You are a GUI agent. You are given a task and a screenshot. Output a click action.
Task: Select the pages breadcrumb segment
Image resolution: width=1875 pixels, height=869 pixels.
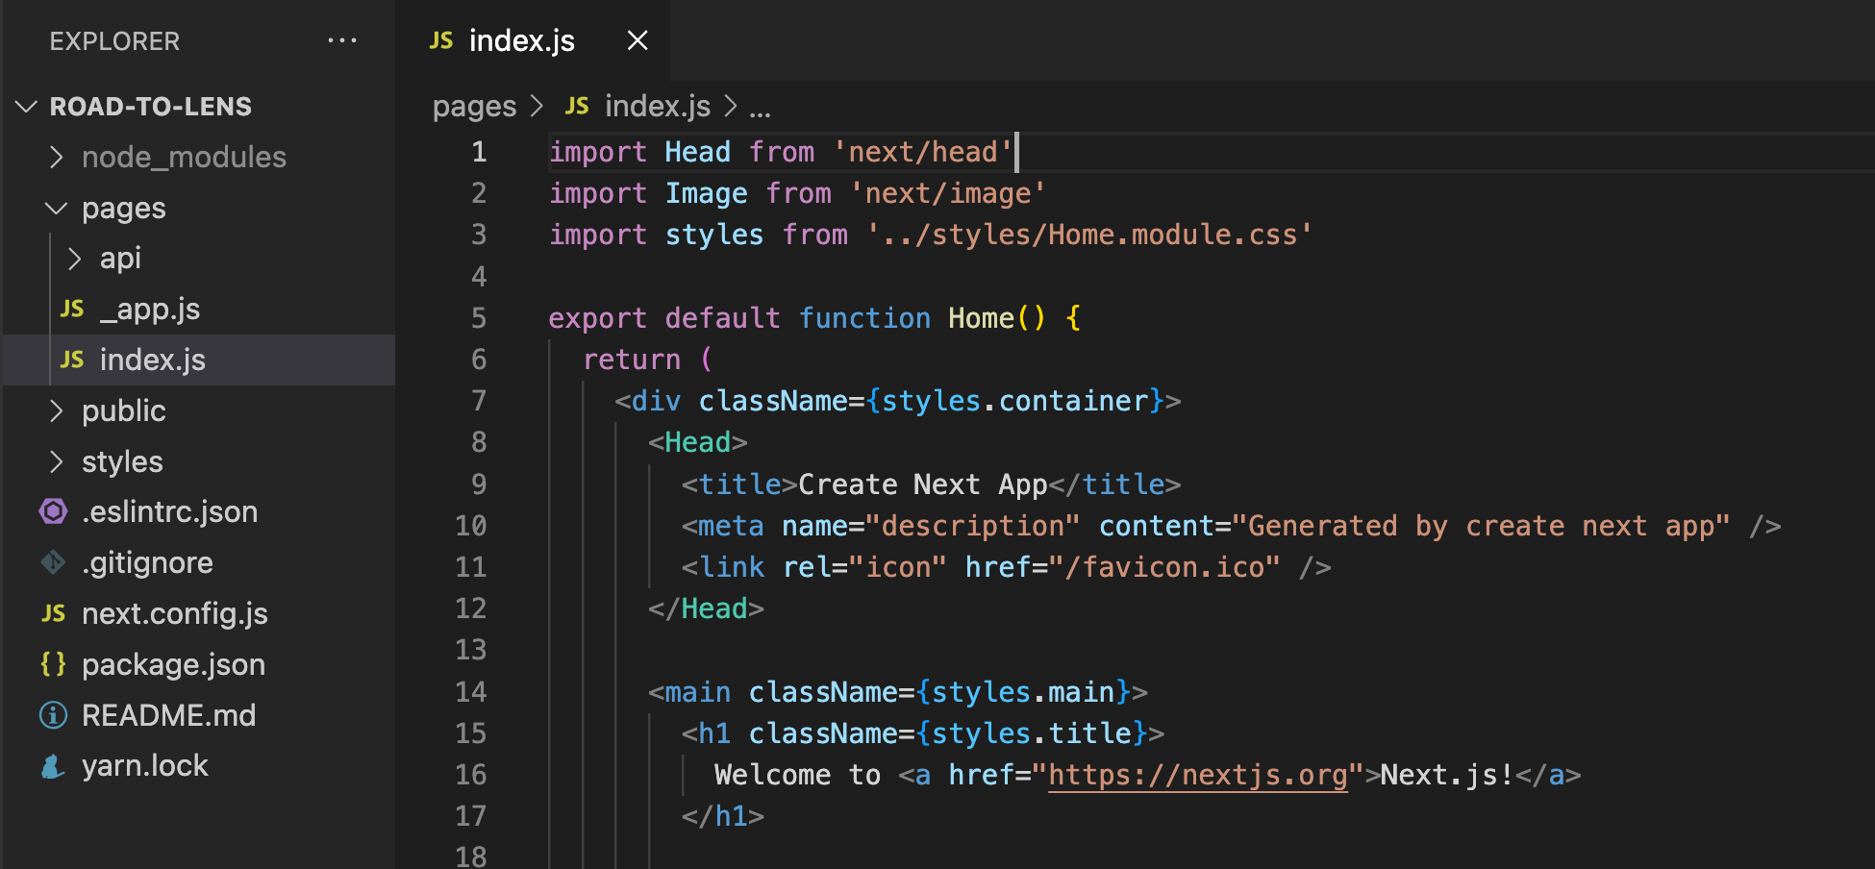pos(475,106)
